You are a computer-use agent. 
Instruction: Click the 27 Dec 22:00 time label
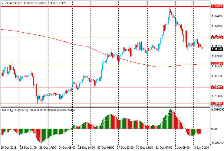pyautogui.click(x=125, y=147)
